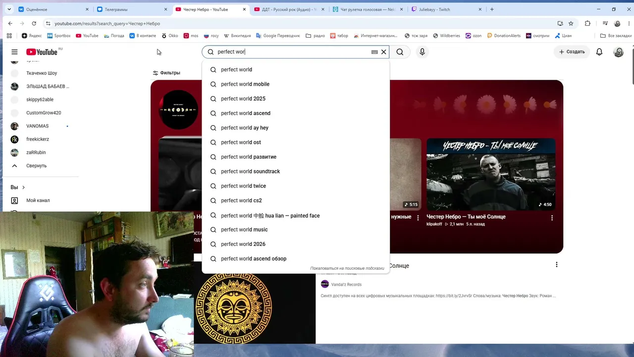Open the on-screen keyboard in search box
Image resolution: width=634 pixels, height=357 pixels.
point(374,52)
